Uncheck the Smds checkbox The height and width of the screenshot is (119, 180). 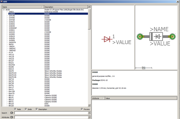pyautogui.click(x=26, y=109)
